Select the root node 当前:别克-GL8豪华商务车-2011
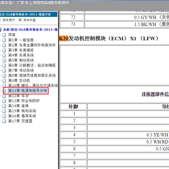Image resolution: width=169 pixels, height=169 pixels. [x=30, y=30]
